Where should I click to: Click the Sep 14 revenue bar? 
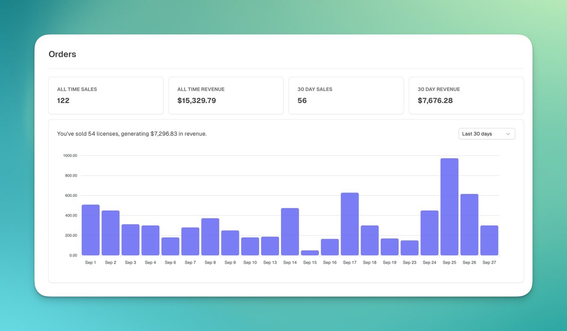290,232
